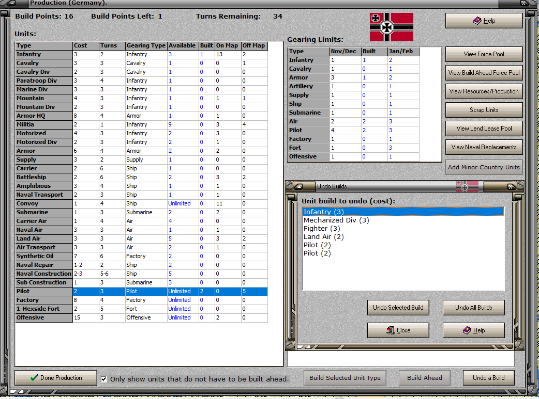Click the large German war flag image
Screen dimensions: 539x399
point(392,27)
